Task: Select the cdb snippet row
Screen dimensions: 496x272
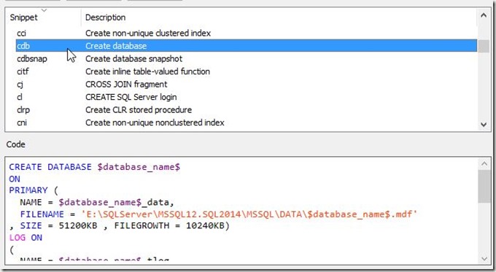Action: coord(246,46)
